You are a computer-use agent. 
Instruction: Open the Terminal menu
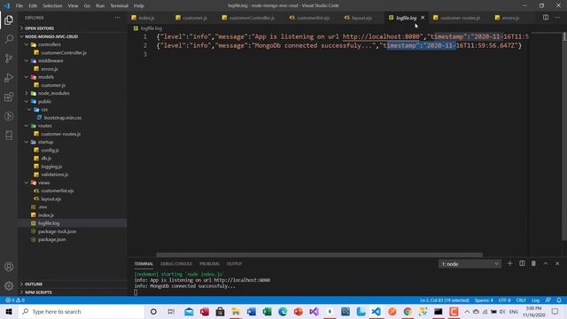119,5
